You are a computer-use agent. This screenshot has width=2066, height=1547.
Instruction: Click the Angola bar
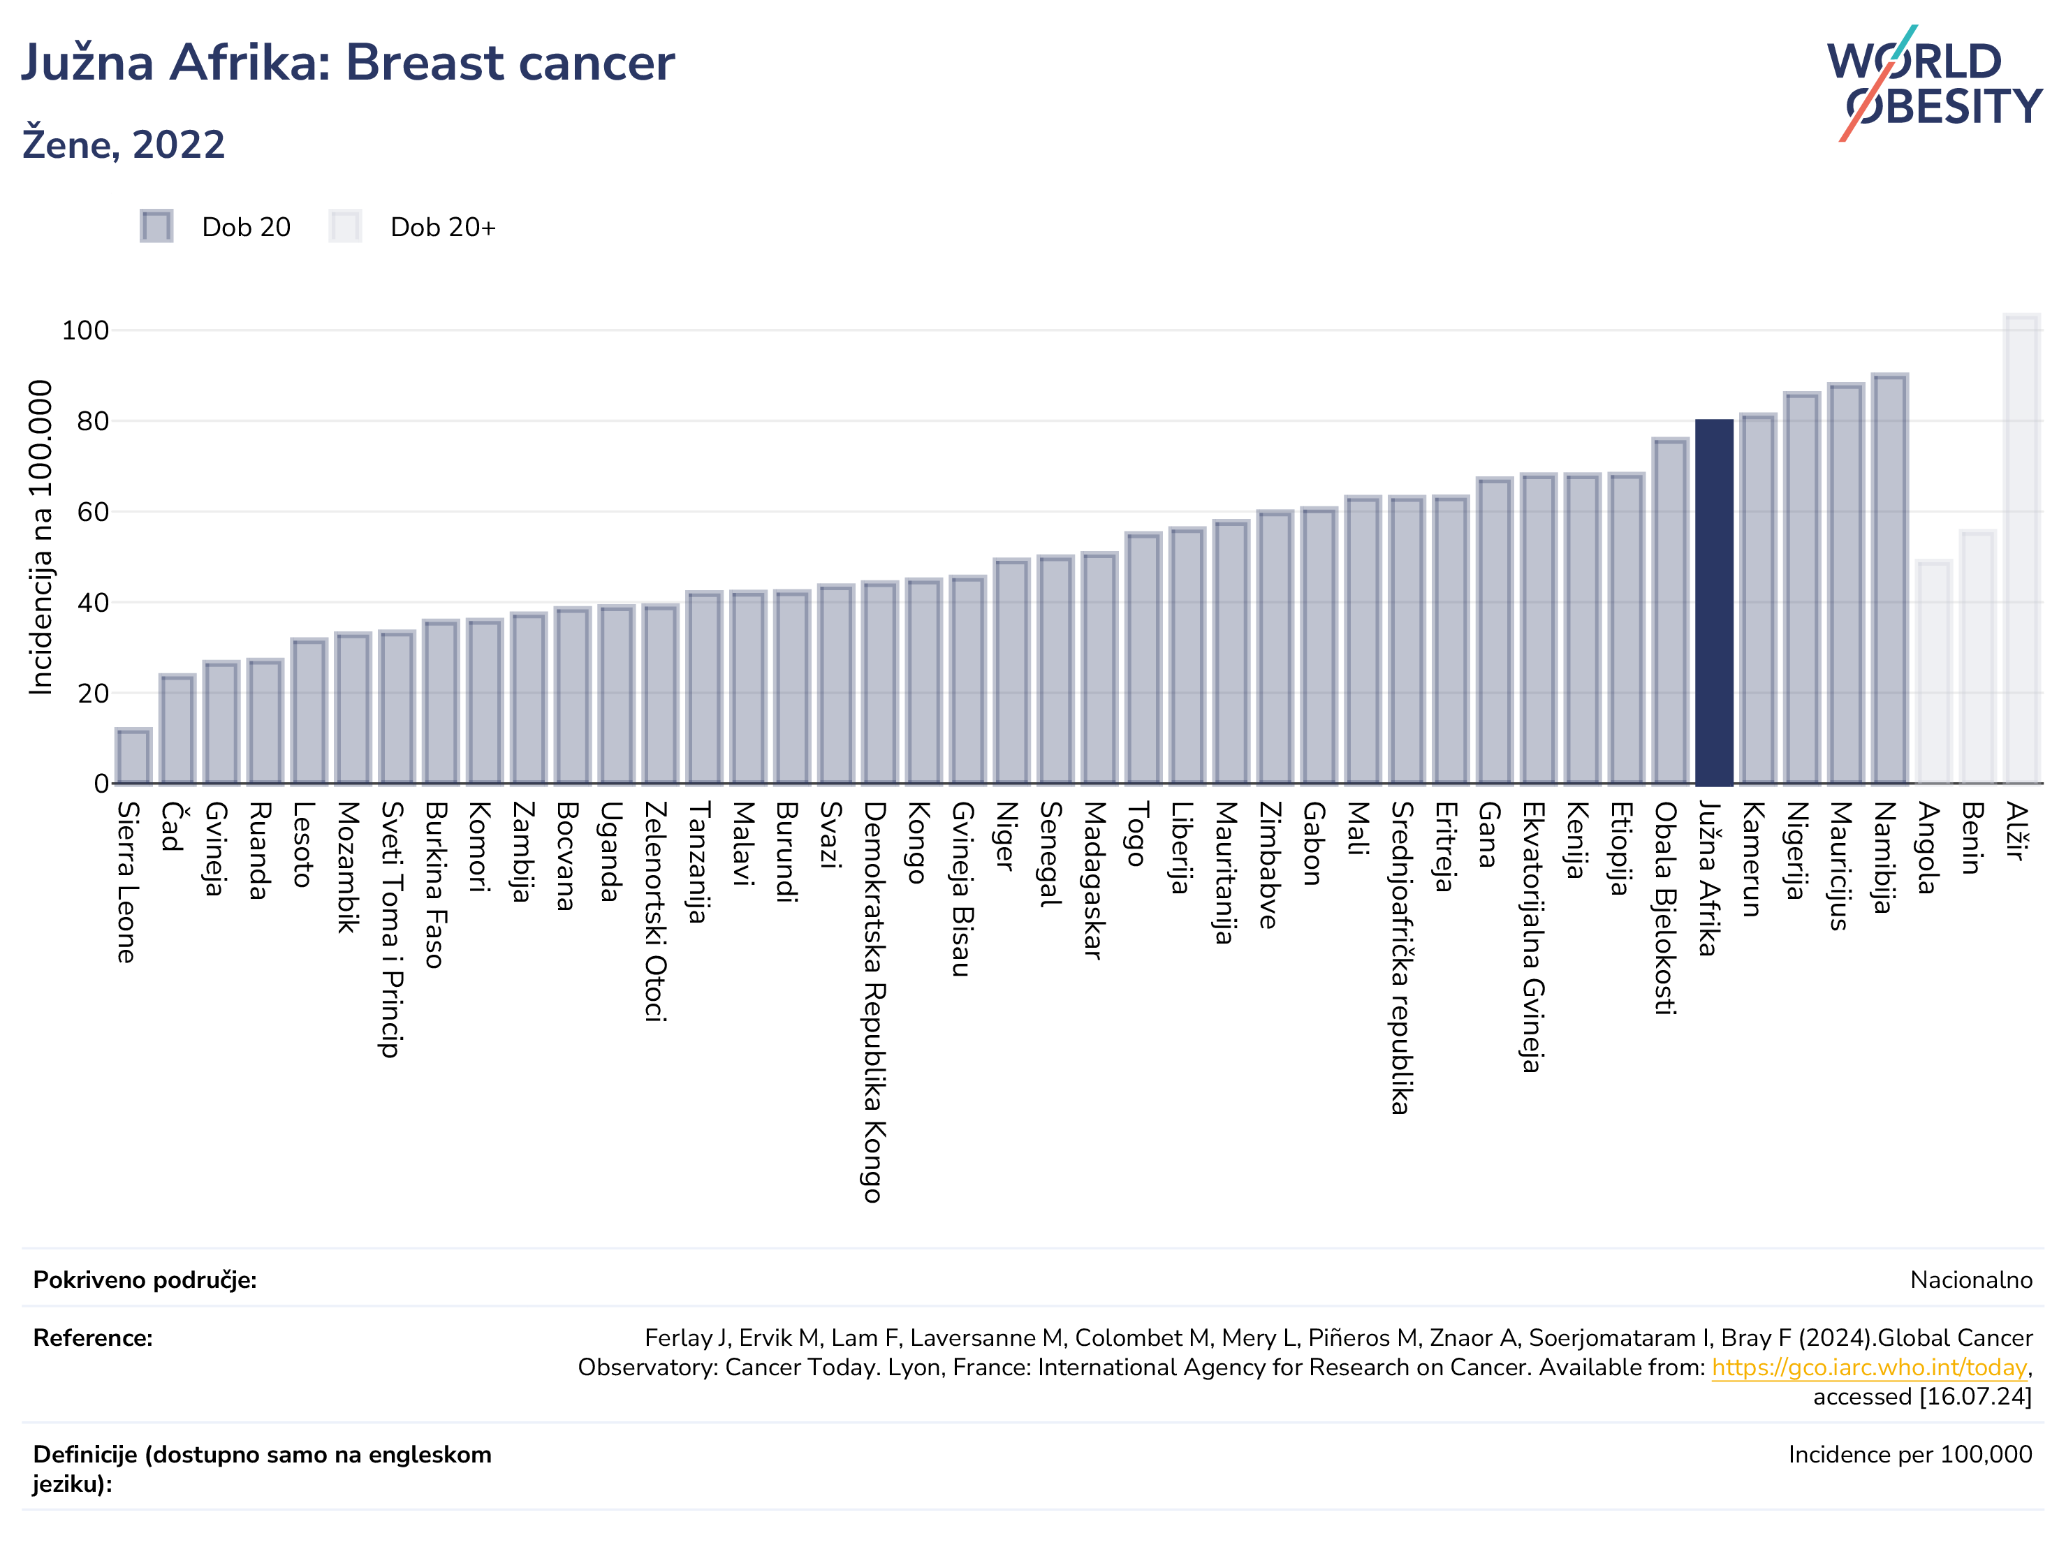click(x=1933, y=672)
